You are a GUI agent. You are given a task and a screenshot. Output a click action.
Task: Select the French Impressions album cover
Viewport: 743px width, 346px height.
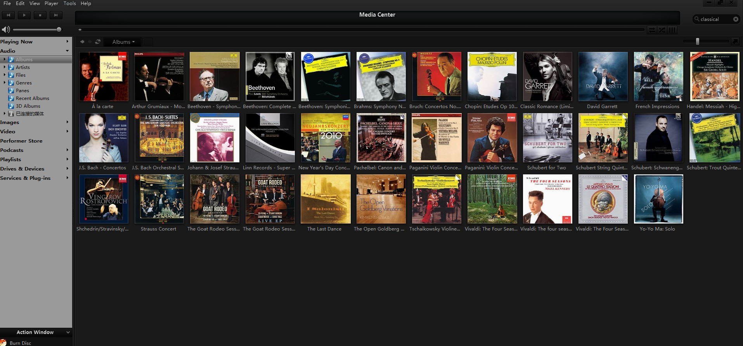pyautogui.click(x=658, y=77)
